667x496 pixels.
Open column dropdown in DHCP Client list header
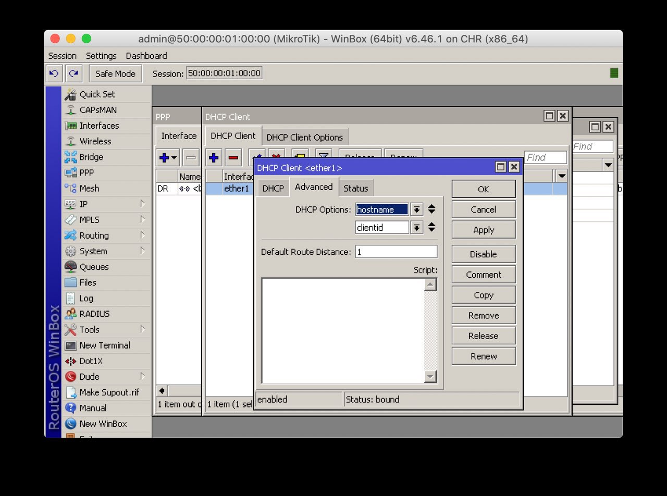point(561,176)
